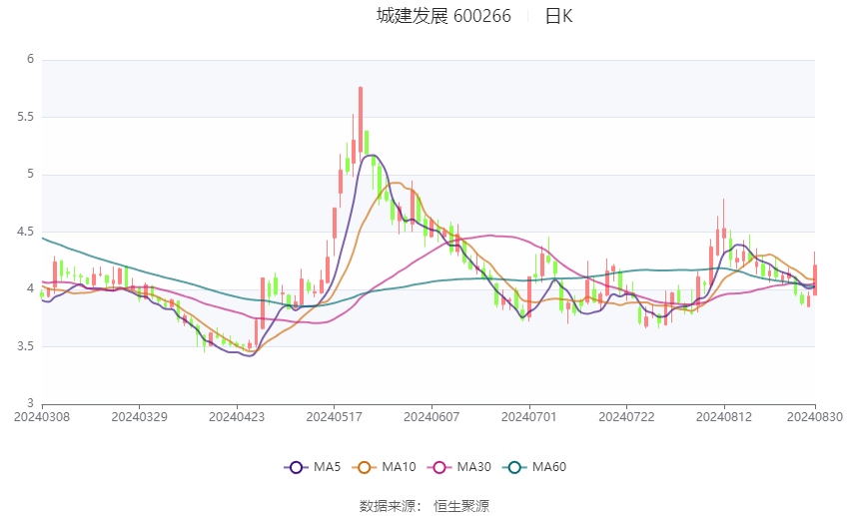Toggle the MA30 legend series
Image resolution: width=849 pixels, height=516 pixels.
point(459,467)
